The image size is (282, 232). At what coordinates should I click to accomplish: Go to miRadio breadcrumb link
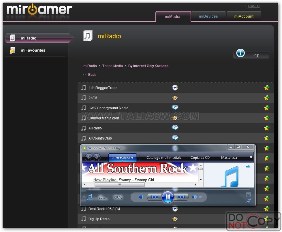click(90, 66)
